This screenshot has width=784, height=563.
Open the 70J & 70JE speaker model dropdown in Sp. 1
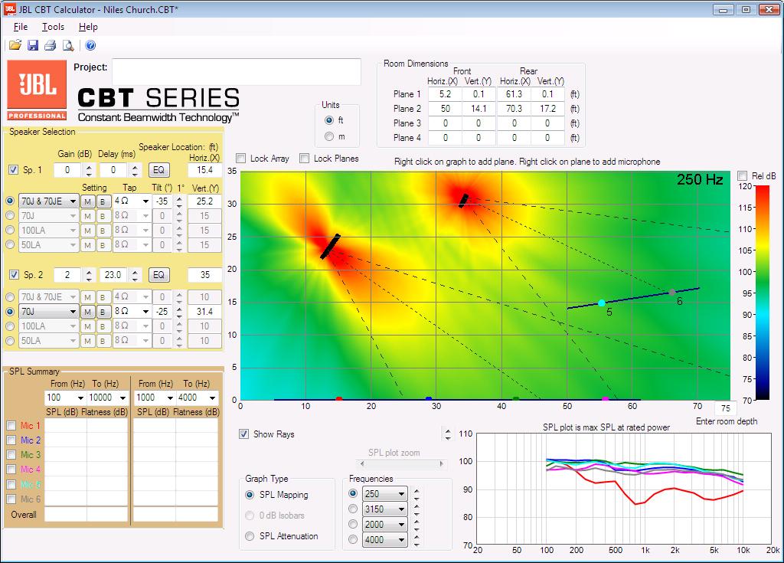(x=48, y=201)
